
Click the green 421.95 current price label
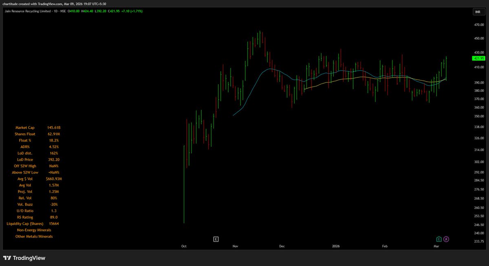pyautogui.click(x=478, y=58)
